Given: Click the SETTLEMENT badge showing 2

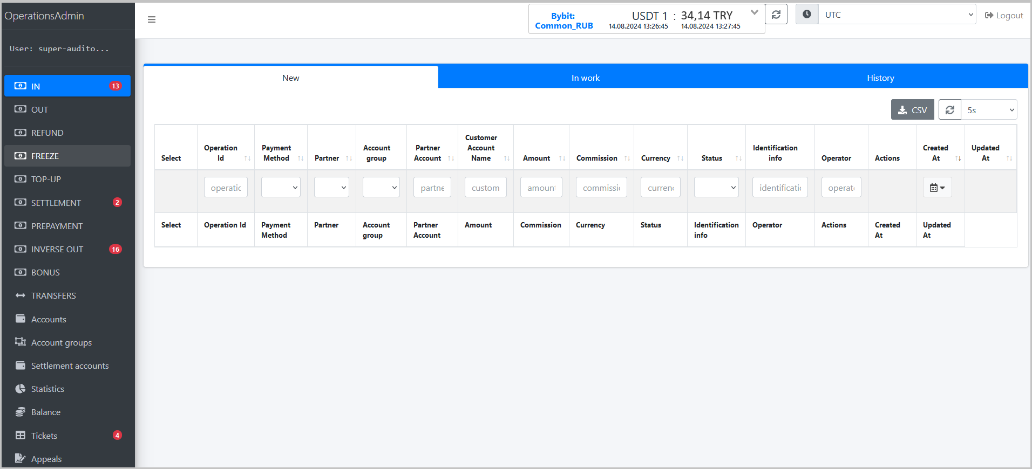Looking at the screenshot, I should click(117, 203).
